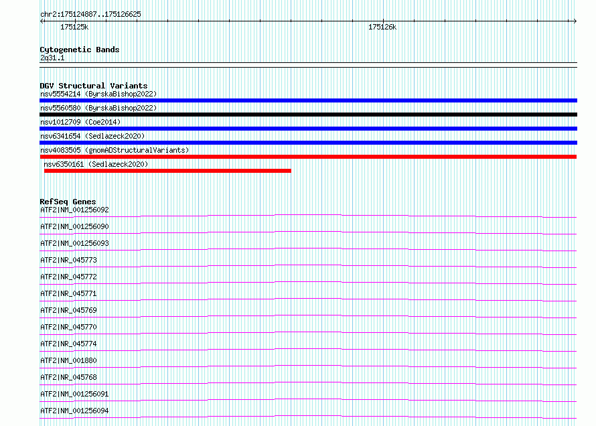The height and width of the screenshot is (426, 596).
Task: Open the ATF2|NR_045769 transcript
Action: (x=68, y=310)
